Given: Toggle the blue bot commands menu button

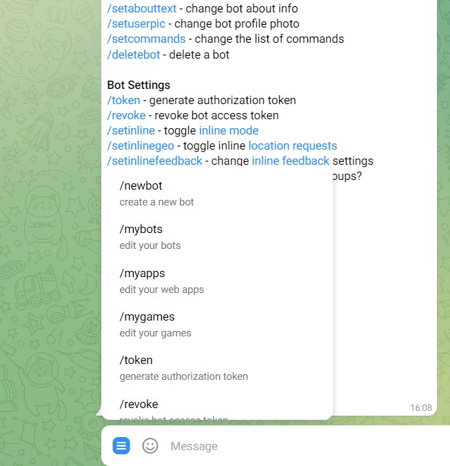Looking at the screenshot, I should pos(121,445).
